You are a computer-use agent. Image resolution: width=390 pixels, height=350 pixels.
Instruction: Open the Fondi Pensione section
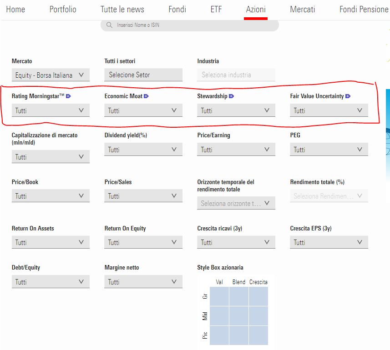[x=364, y=10]
